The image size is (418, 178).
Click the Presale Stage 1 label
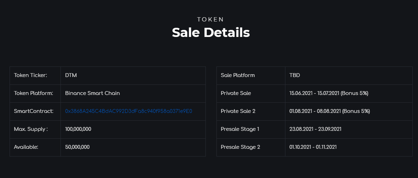pos(240,129)
